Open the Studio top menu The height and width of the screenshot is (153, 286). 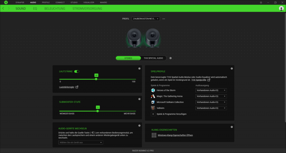(x=74, y=3)
